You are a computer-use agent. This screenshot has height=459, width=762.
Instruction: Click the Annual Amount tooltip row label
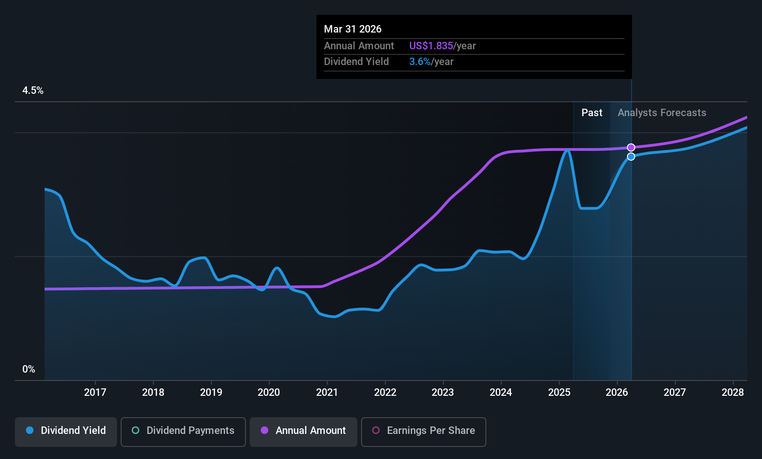[359, 46]
